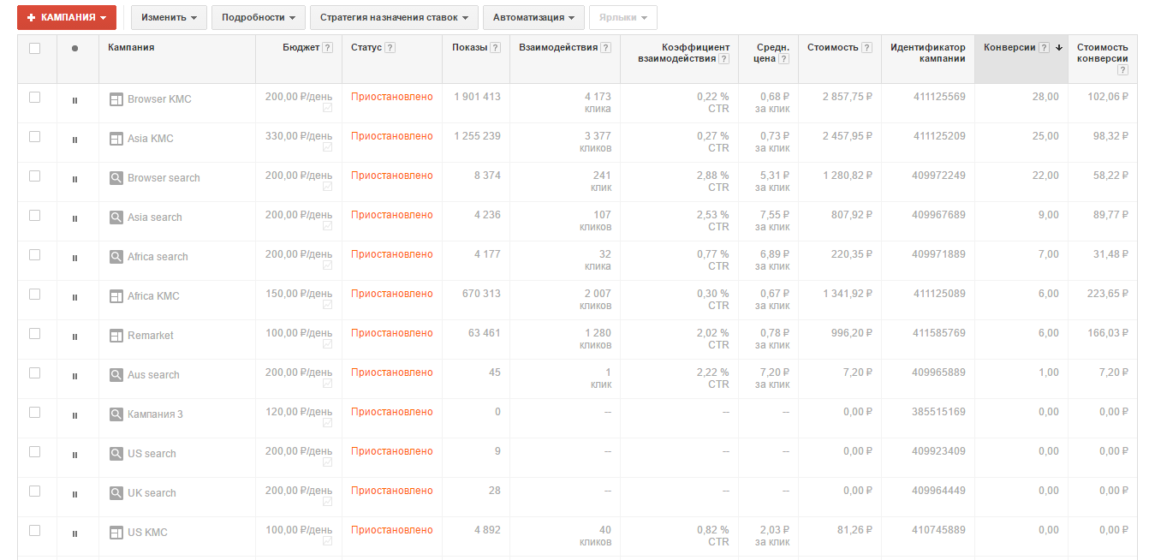Expand the Стратегия назначения ставок dropdown
Screen dimensions: 1155x560
[x=394, y=17]
